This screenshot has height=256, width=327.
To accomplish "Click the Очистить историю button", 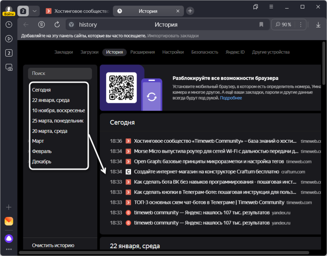I will [x=53, y=245].
